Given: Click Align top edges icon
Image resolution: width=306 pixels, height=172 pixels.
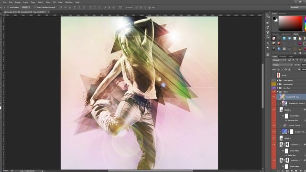Looking at the screenshot, I should [x=61, y=8].
